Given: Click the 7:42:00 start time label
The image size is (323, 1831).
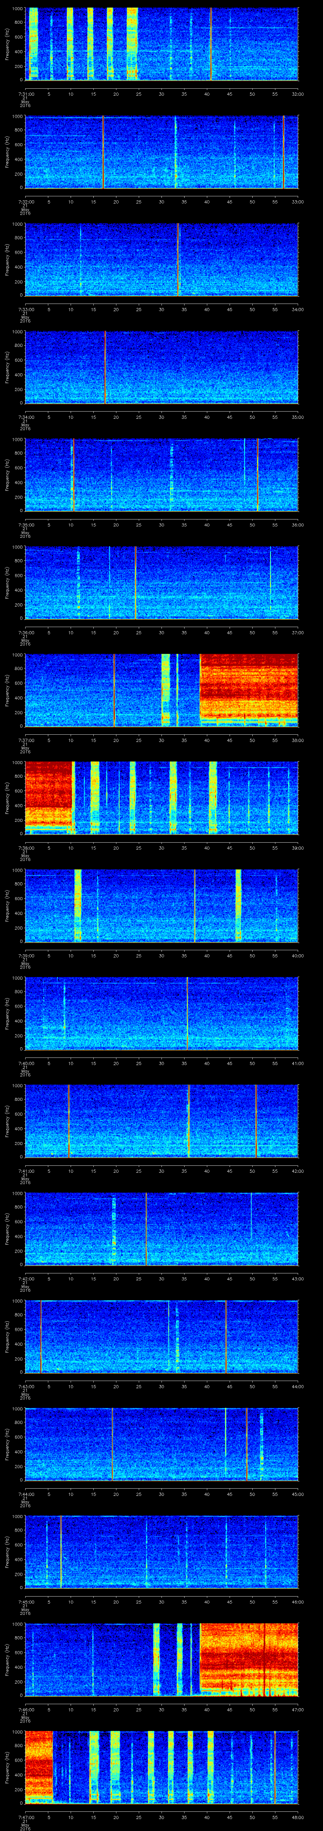Looking at the screenshot, I should [x=26, y=1279].
